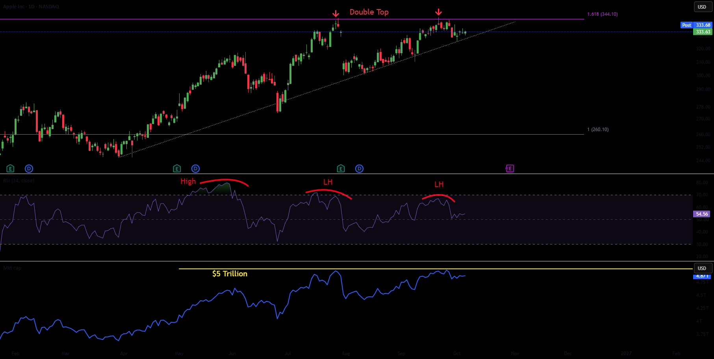Image resolution: width=714 pixels, height=359 pixels.
Task: Click the 30.00 level on the RSI axis
Action: [702, 244]
